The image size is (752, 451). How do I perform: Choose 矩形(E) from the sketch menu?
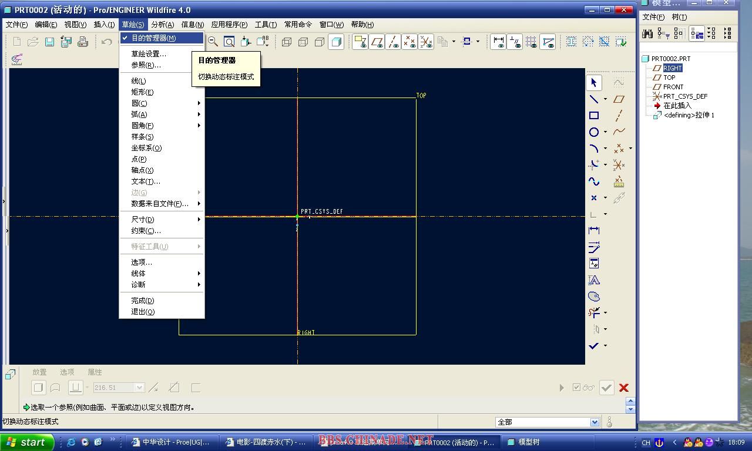162,92
